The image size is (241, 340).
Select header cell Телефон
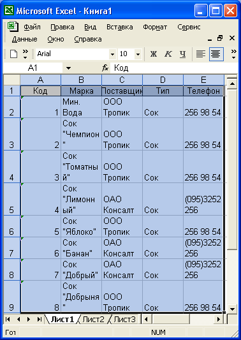point(203,91)
